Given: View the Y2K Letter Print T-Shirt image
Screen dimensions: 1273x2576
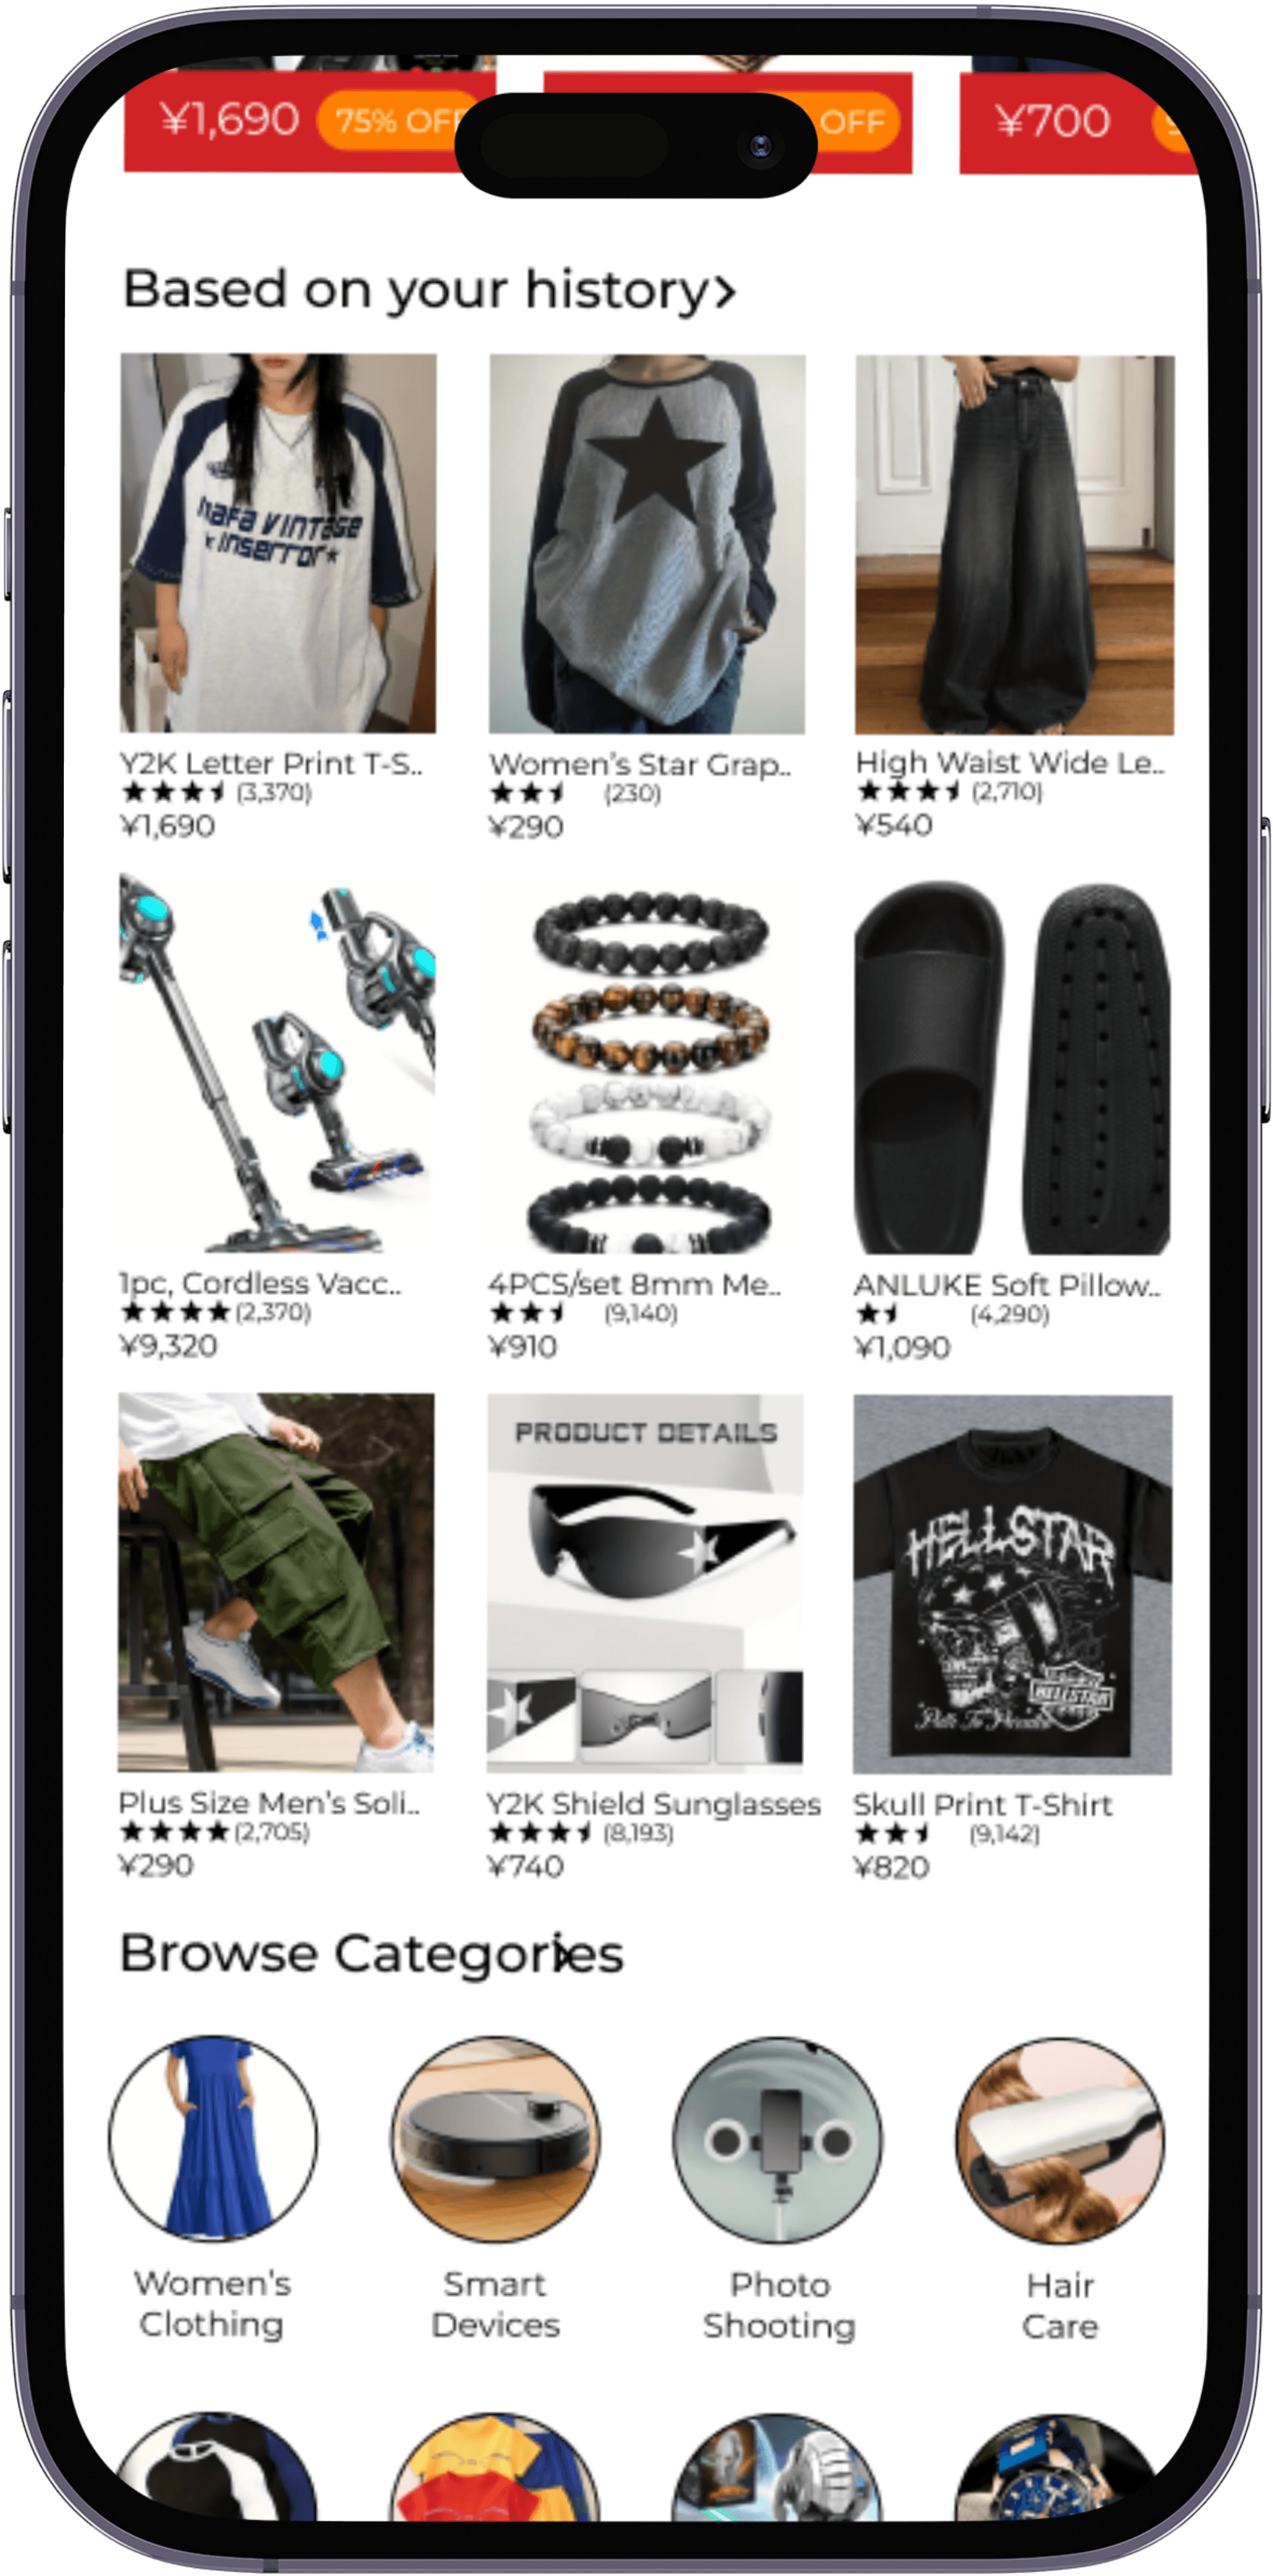Looking at the screenshot, I should (x=278, y=543).
